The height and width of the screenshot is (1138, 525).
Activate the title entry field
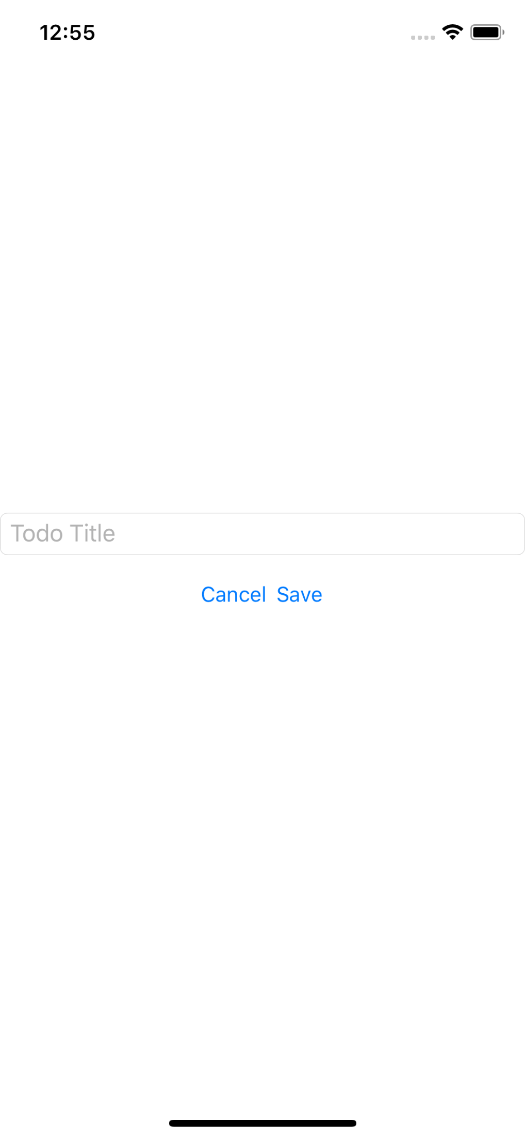262,534
